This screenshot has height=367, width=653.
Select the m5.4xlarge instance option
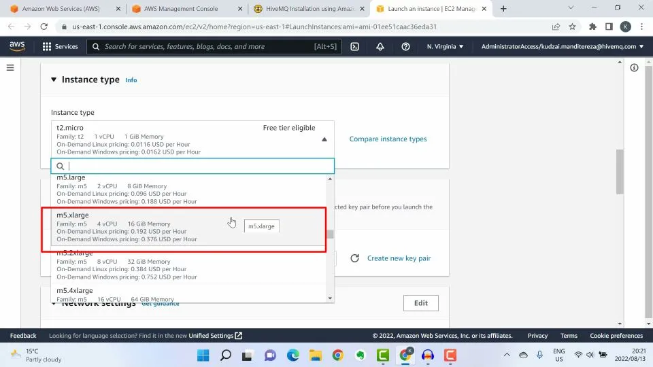[188, 294]
